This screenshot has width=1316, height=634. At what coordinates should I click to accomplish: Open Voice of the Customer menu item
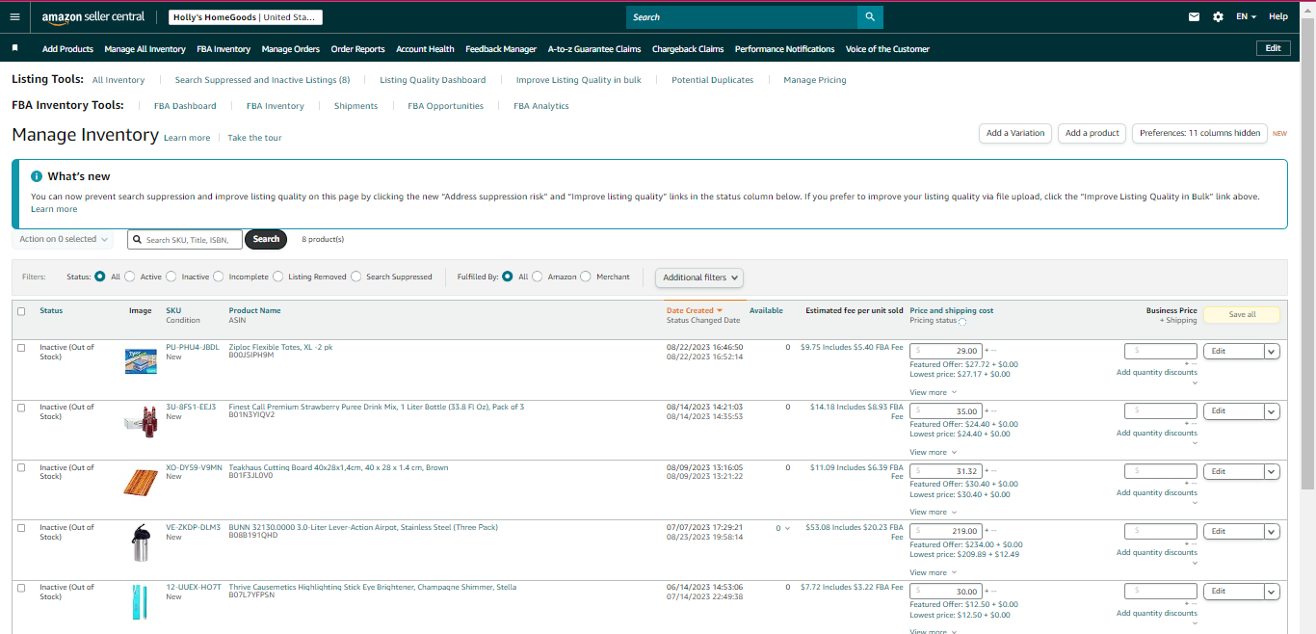(x=887, y=49)
